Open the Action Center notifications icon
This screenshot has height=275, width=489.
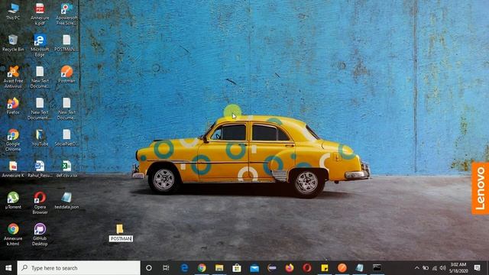click(x=477, y=268)
